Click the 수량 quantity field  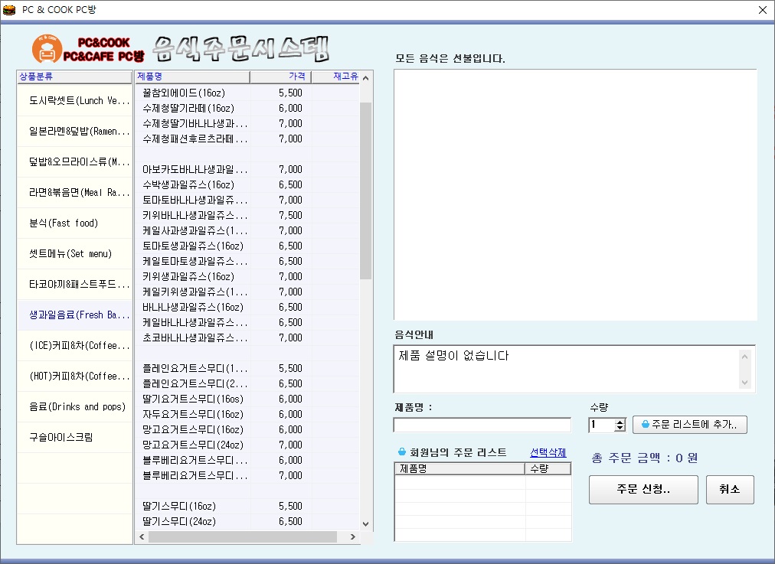point(601,425)
